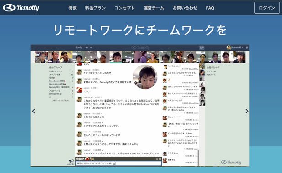Advance to the next carousel slide
The width and height of the screenshot is (282, 173).
(247, 111)
